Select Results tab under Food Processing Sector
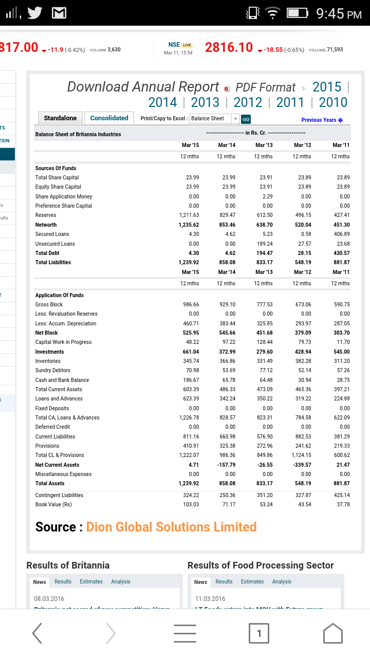 (x=224, y=582)
